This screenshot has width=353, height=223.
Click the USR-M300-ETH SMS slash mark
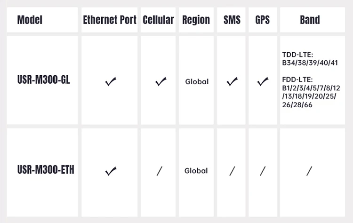[232, 171]
